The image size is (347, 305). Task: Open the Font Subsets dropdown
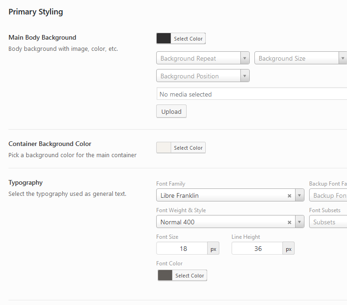328,222
